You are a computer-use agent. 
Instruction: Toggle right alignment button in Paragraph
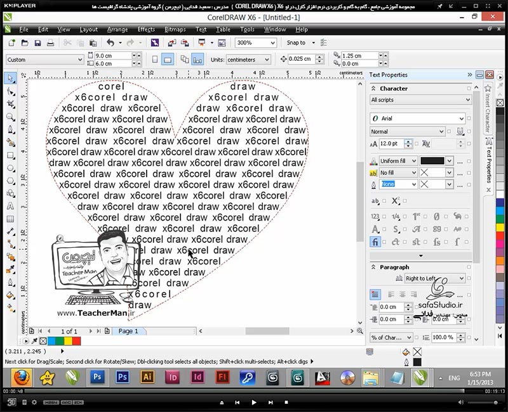(x=414, y=294)
